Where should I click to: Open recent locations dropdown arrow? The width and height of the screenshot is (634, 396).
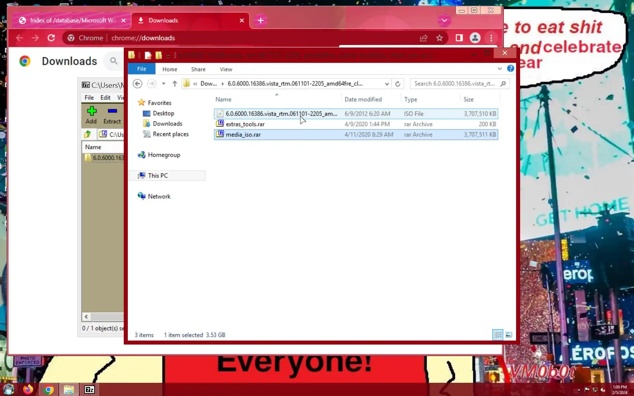pos(163,84)
